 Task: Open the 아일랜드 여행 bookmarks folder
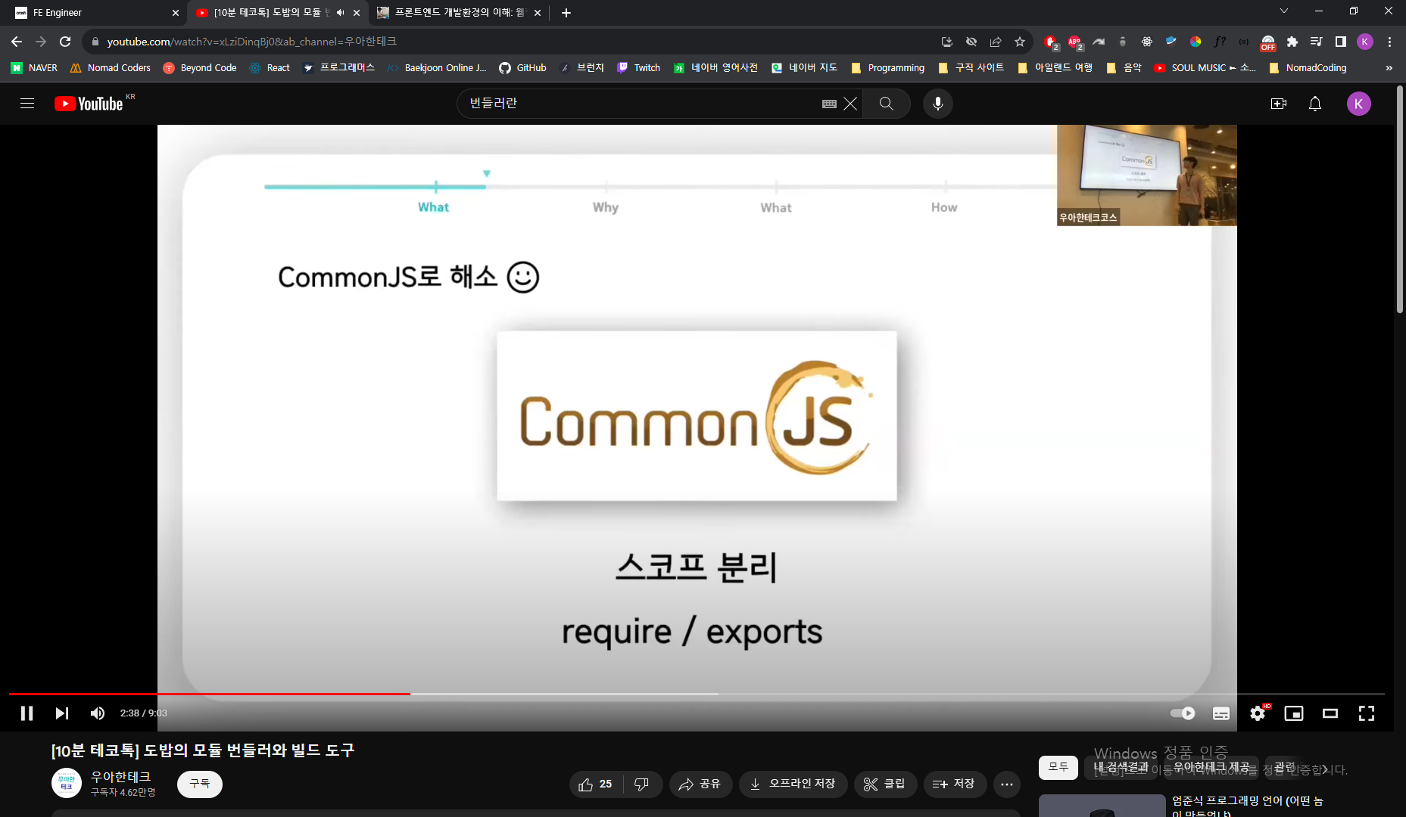click(x=1055, y=68)
